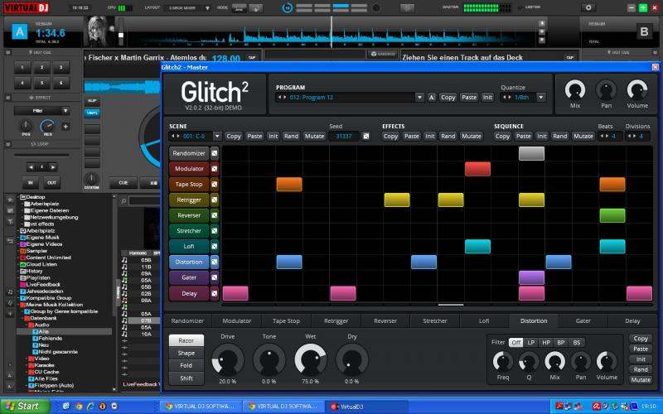
Task: Click the Randomizer dice icon in Glitch2
Action: point(215,153)
